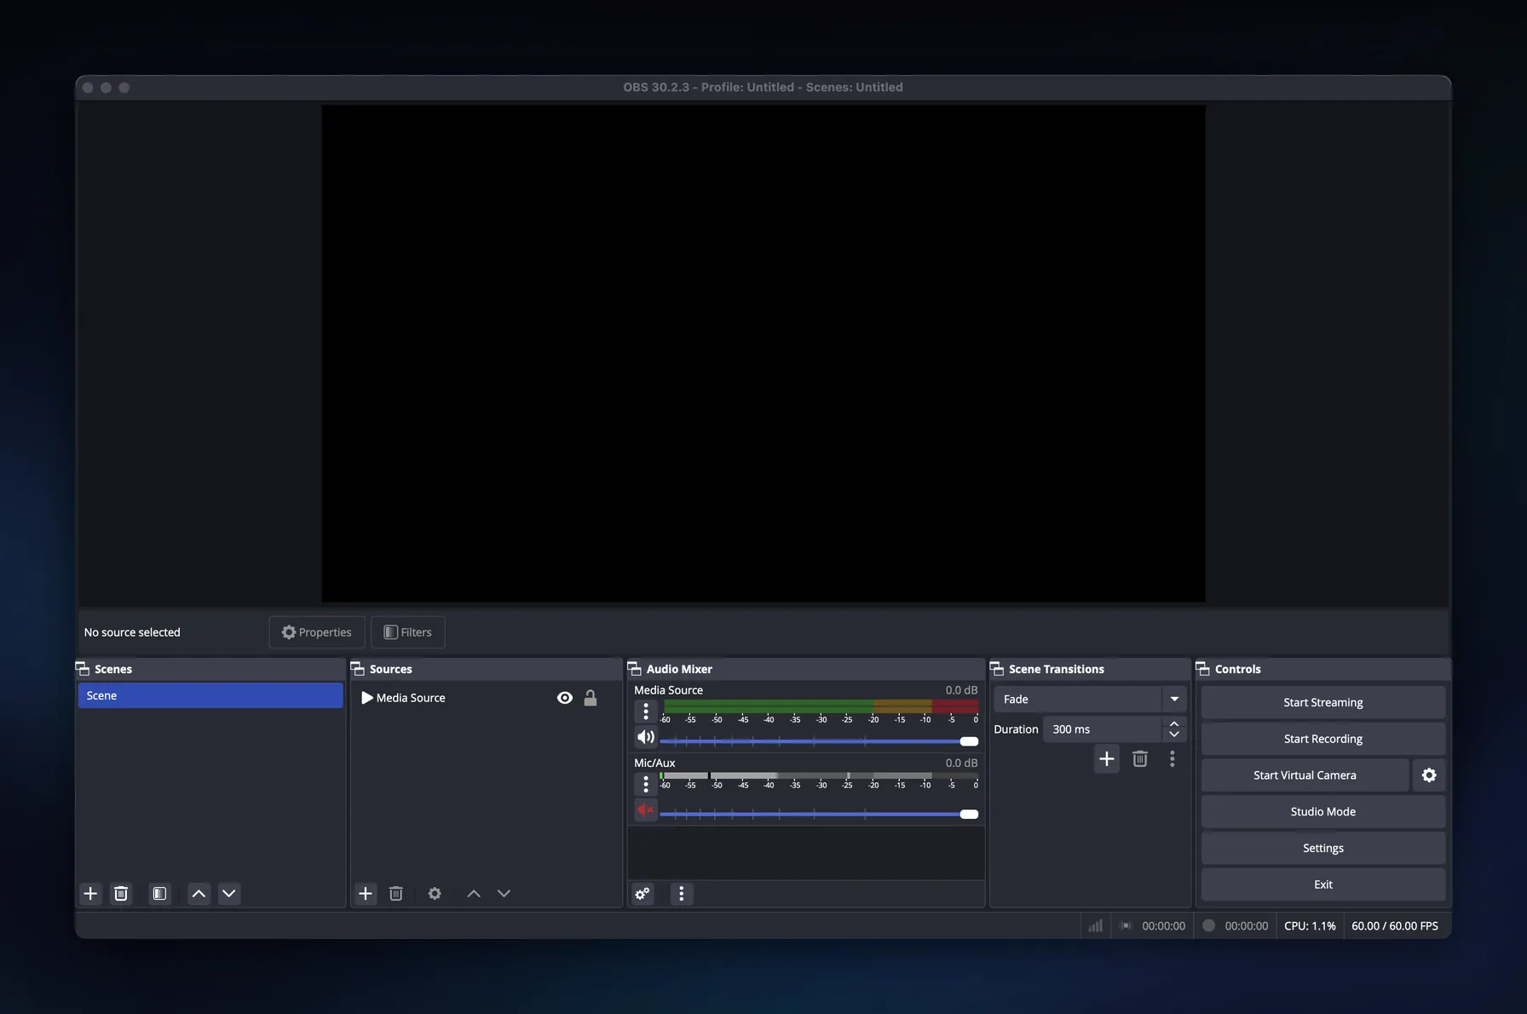
Task: Pop out the Controls dock icon
Action: [x=1203, y=669]
